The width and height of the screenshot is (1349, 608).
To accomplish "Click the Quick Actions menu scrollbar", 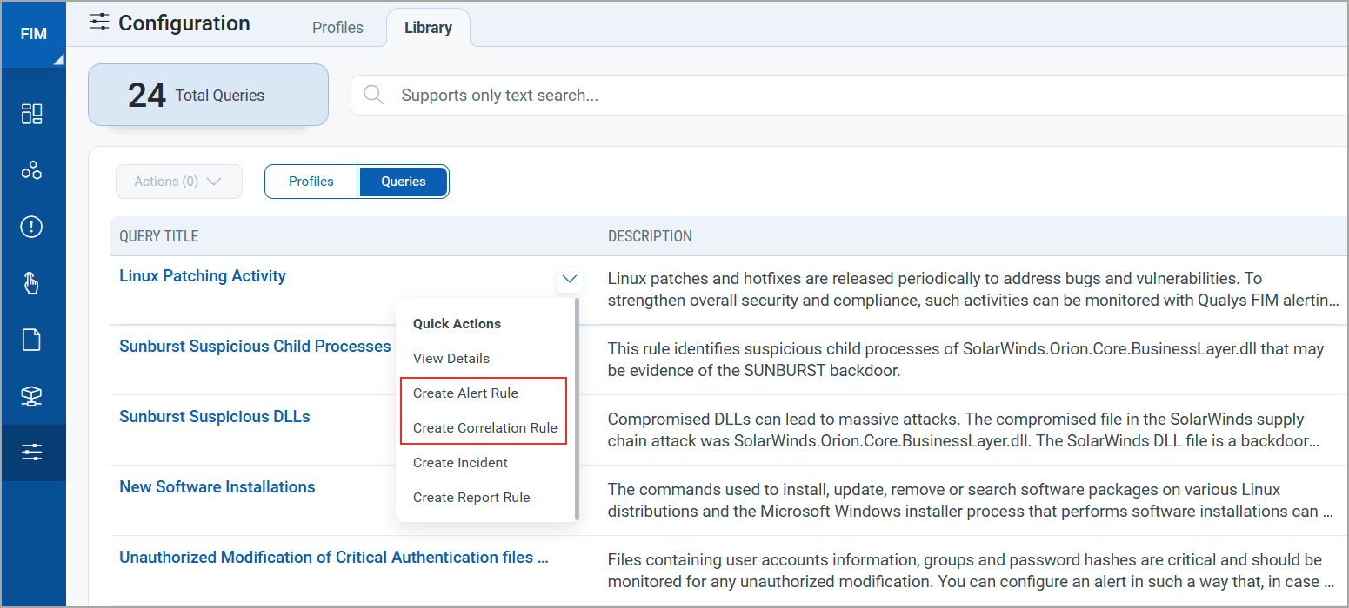I will click(577, 408).
